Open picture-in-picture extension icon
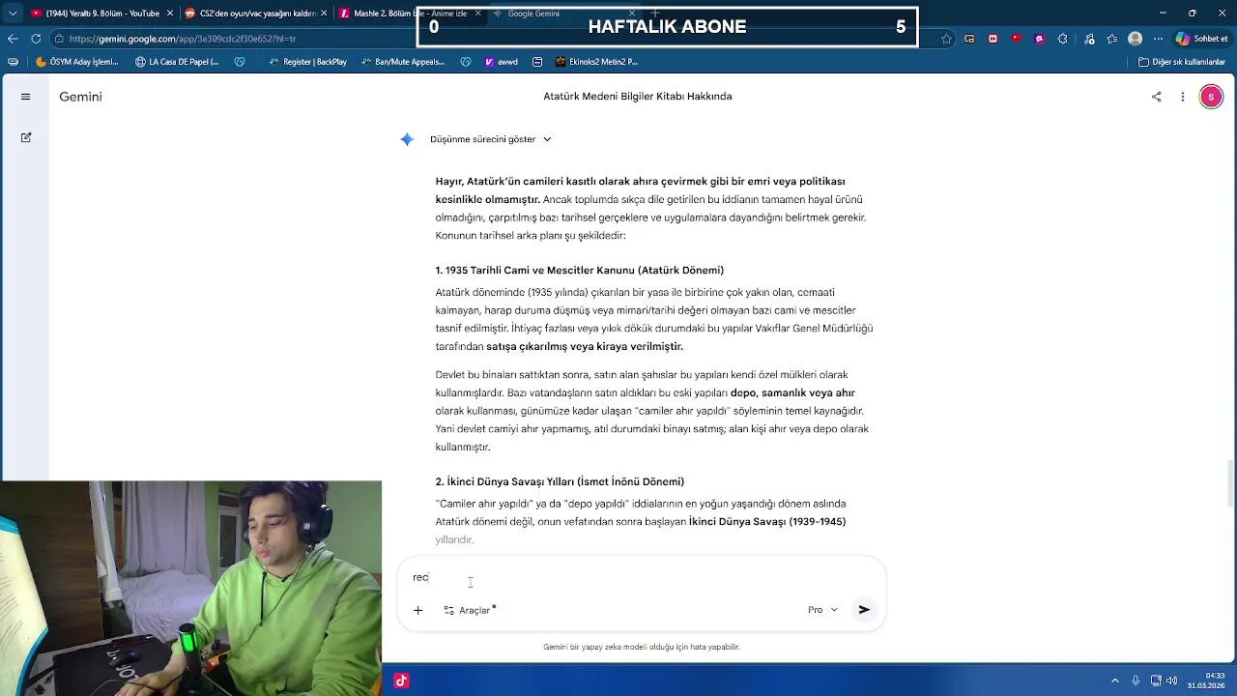 [x=969, y=39]
